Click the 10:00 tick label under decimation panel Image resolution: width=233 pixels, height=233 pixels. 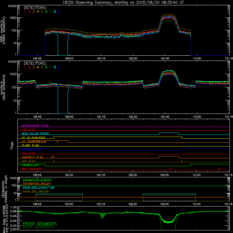click(196, 204)
